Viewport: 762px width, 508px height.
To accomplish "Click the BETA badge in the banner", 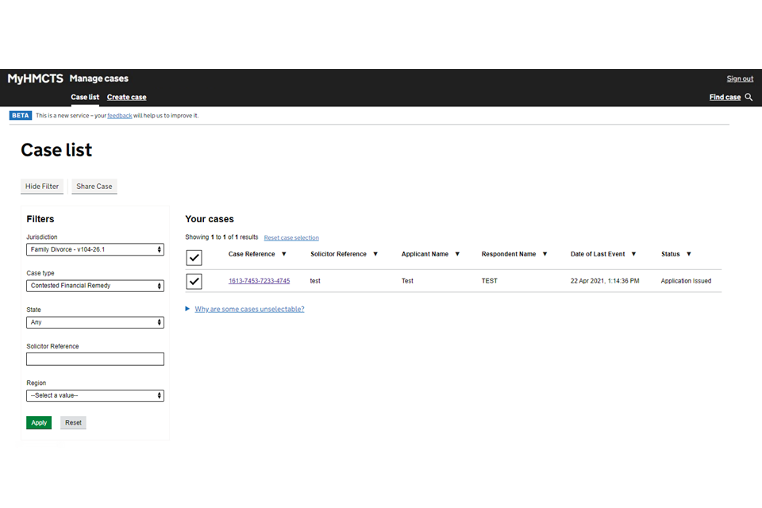I will pos(21,116).
